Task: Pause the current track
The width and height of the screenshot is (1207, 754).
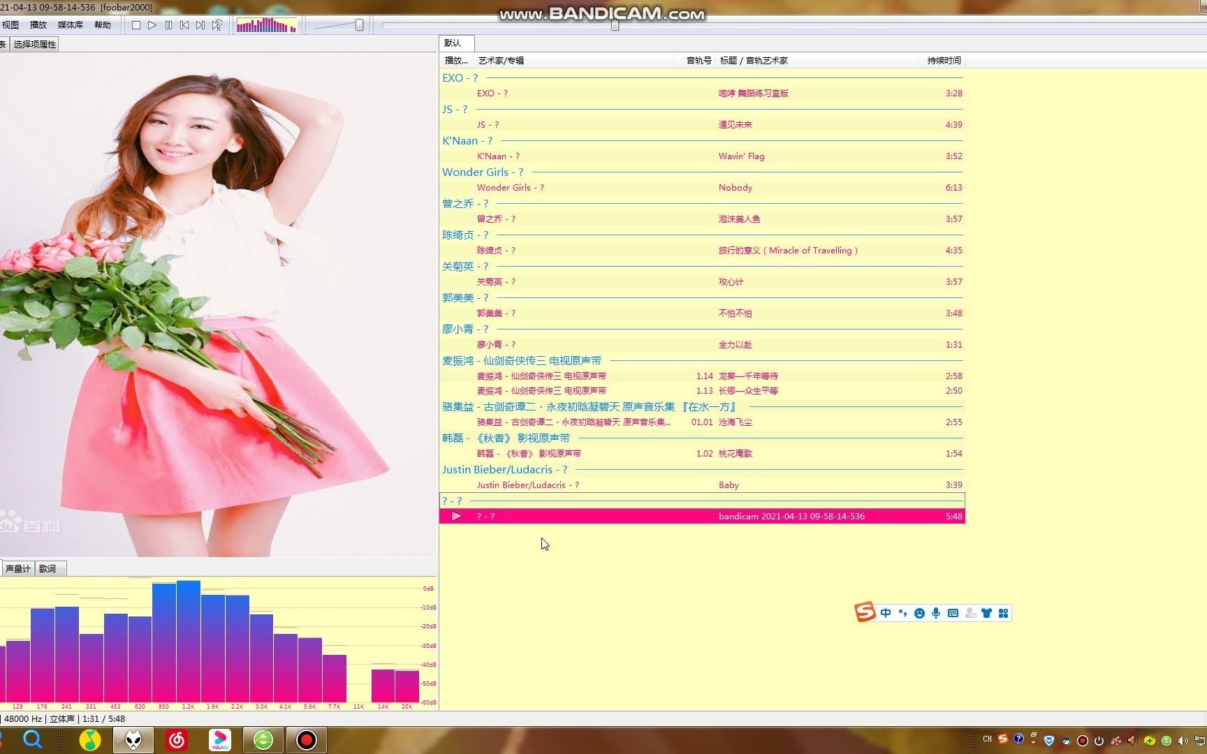Action: coord(168,25)
